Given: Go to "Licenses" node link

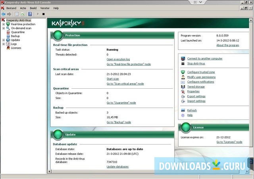Looking at the screenshot, I should pos(229,142).
